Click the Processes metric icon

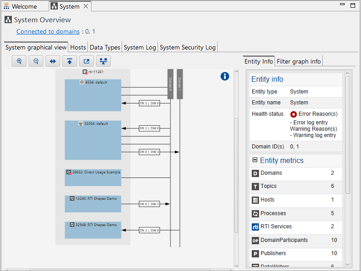[255, 214]
